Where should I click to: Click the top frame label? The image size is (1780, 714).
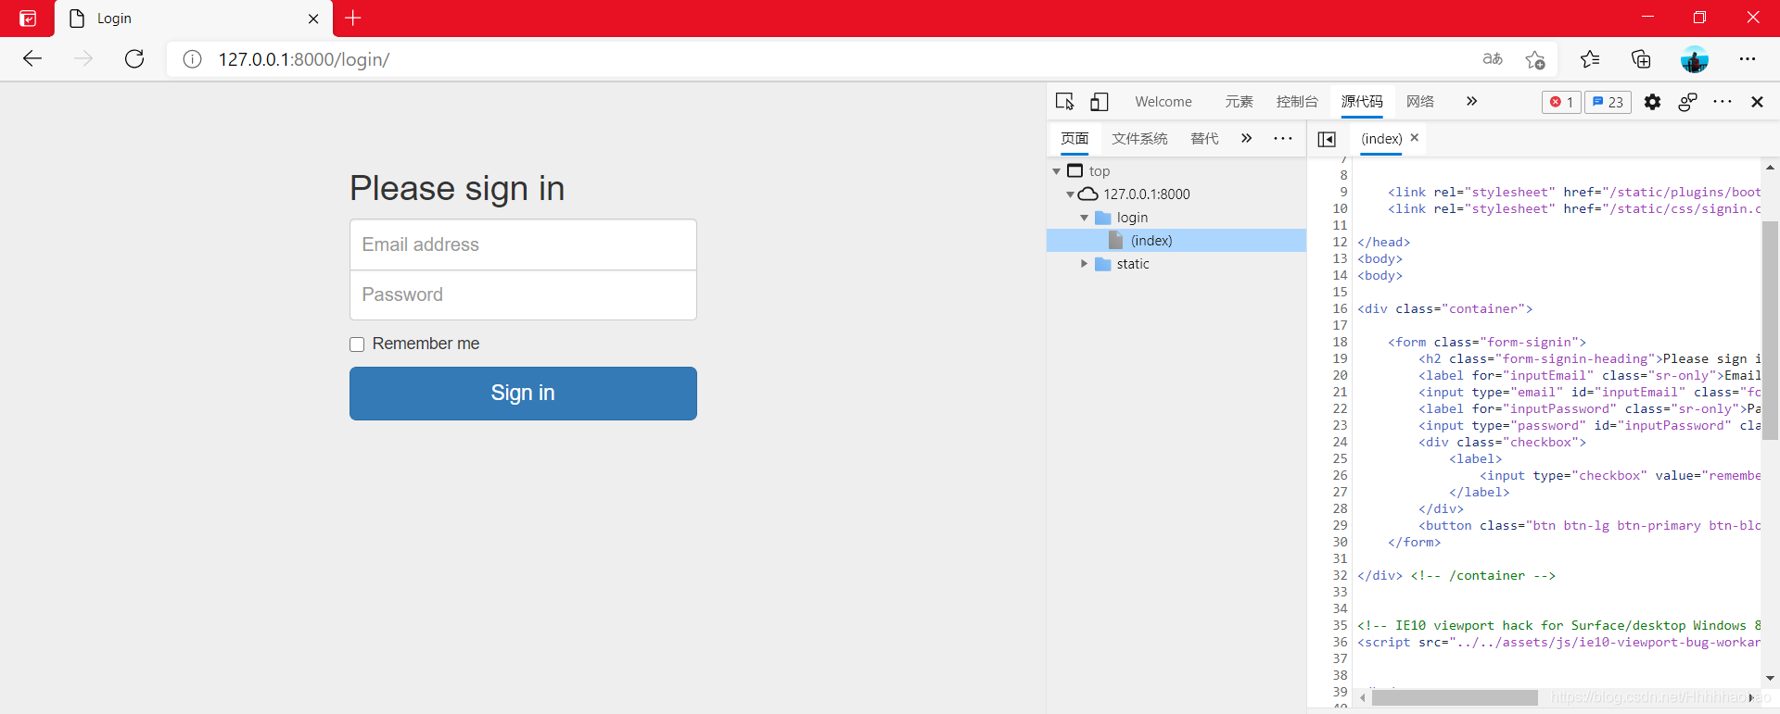[1100, 171]
